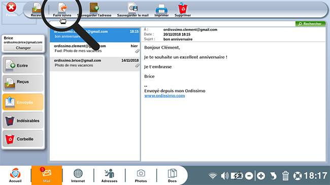330x185 pixels.
Task: Click attachment paperclip on the 14/11/2018 email
Action: [137, 65]
